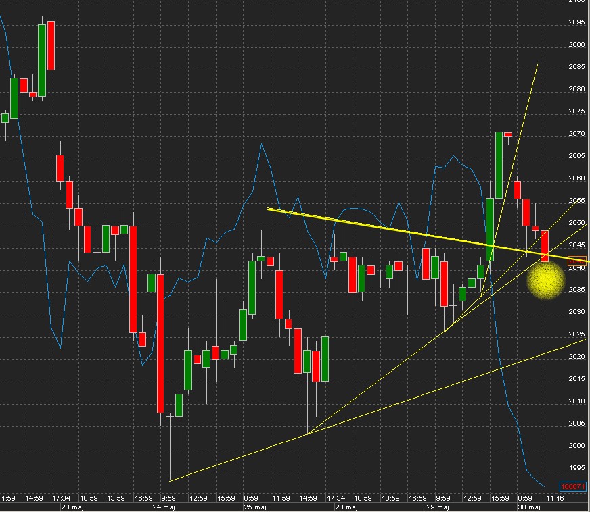Select the 2045 price axis label

(576, 245)
